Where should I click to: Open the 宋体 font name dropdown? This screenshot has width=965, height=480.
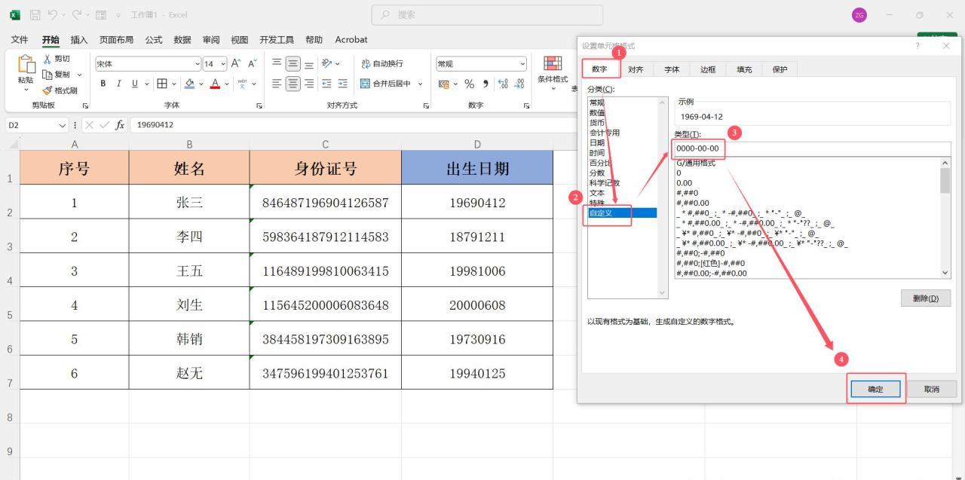(x=197, y=64)
